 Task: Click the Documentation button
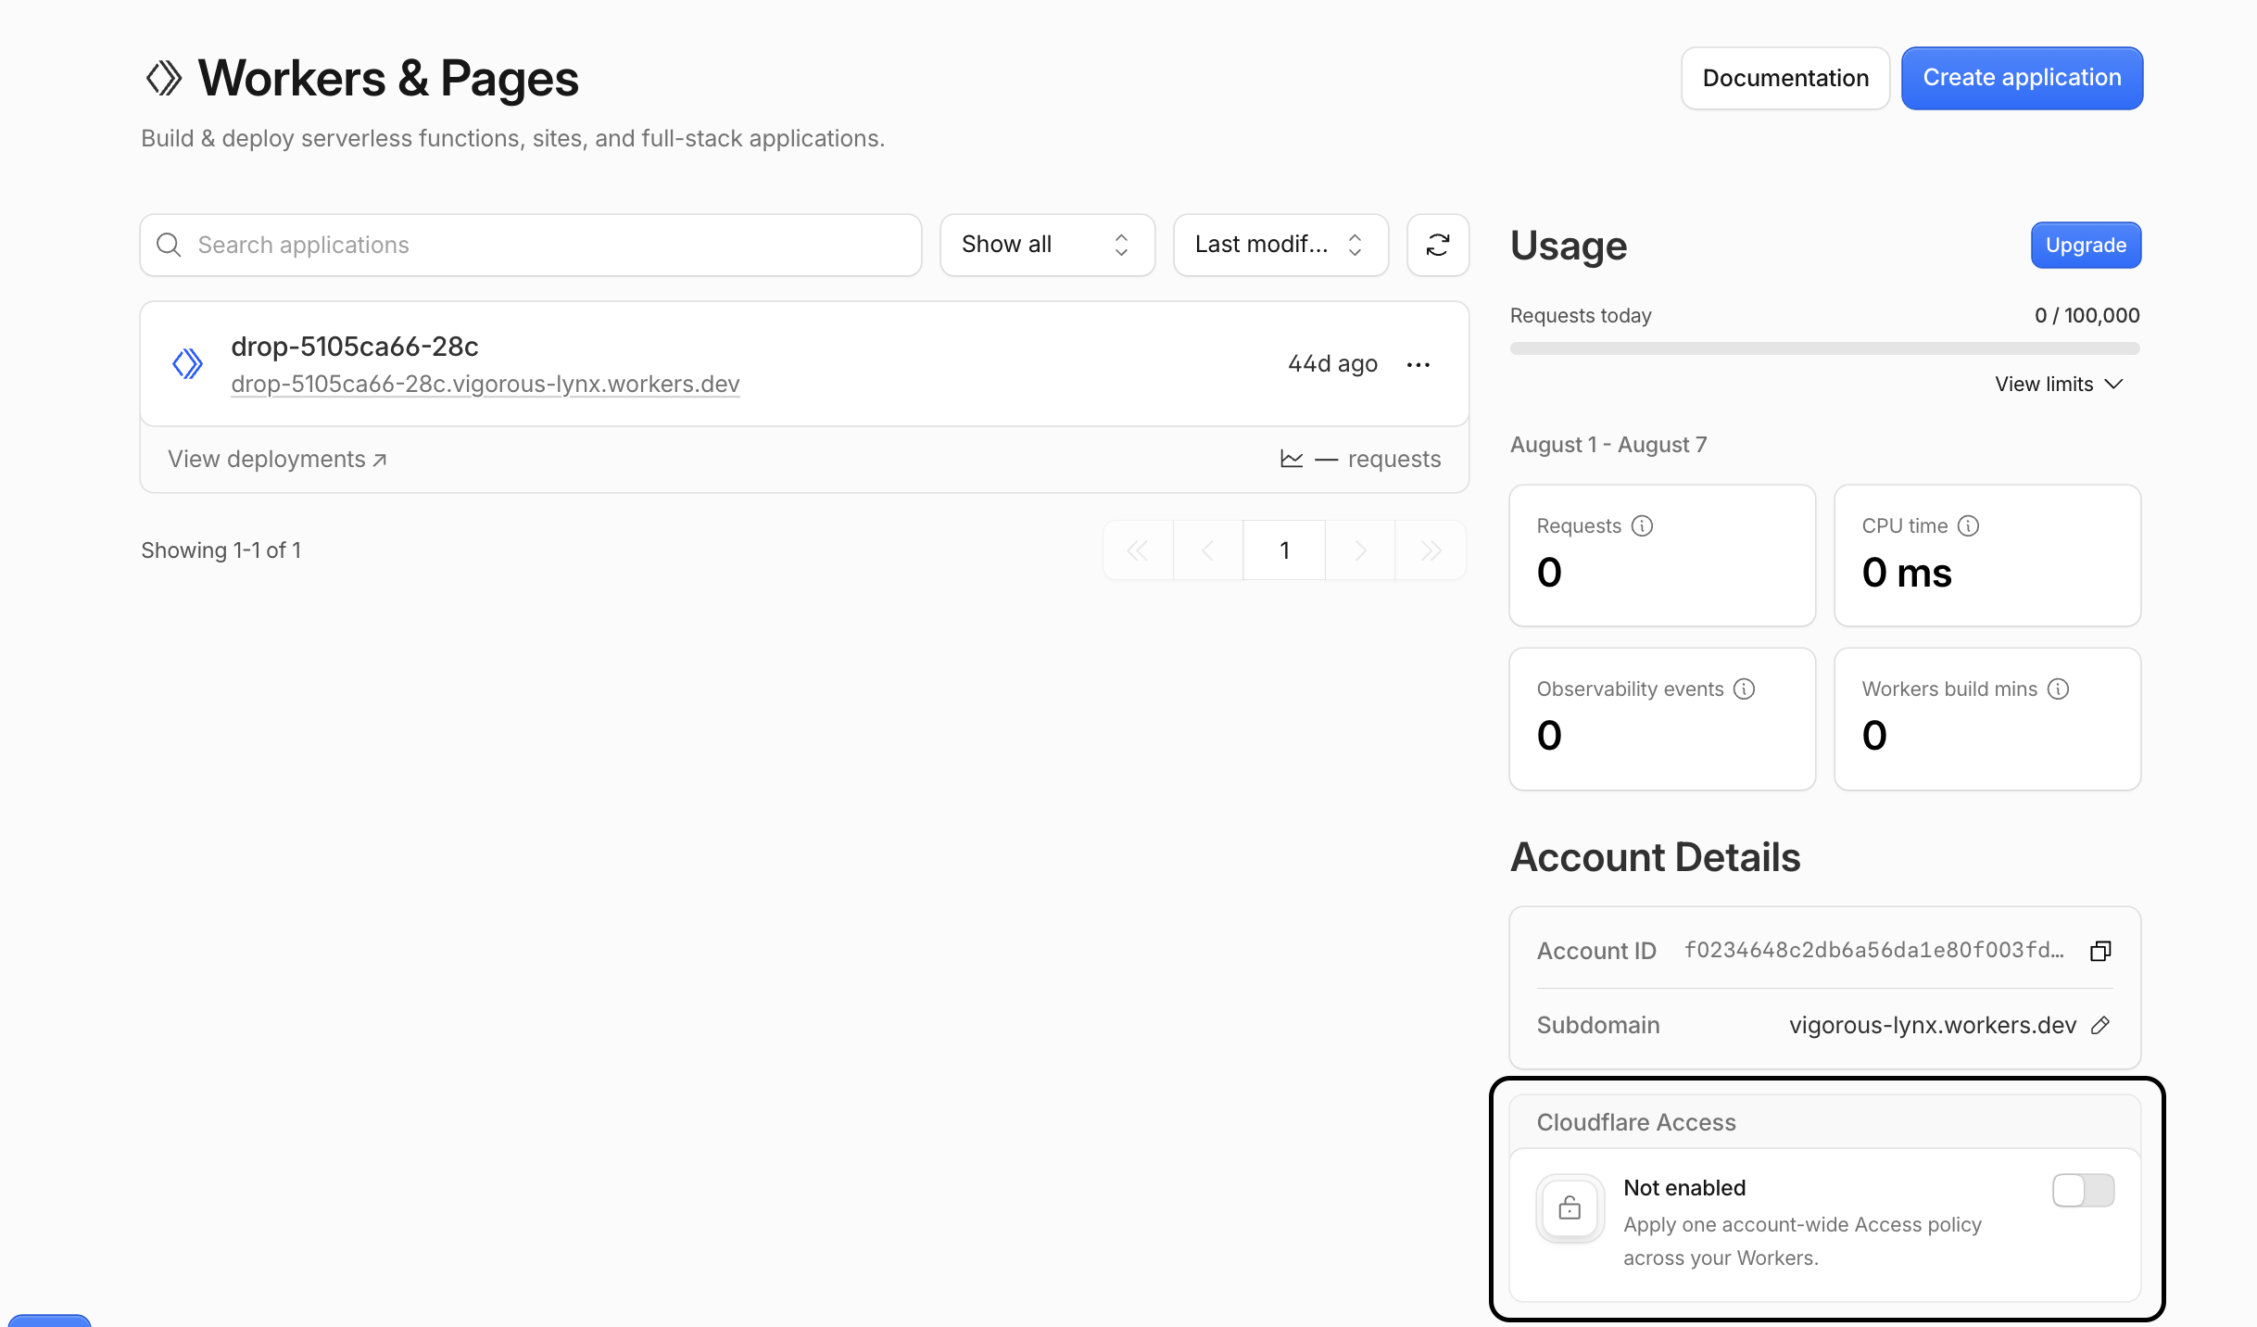pyautogui.click(x=1785, y=78)
